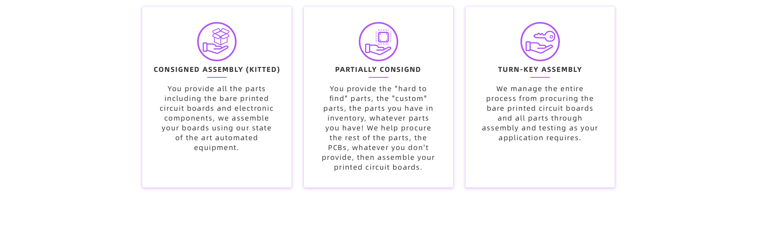This screenshot has height=227, width=757.
Task: Click the text "You provide all the parts"
Action: tap(216, 89)
